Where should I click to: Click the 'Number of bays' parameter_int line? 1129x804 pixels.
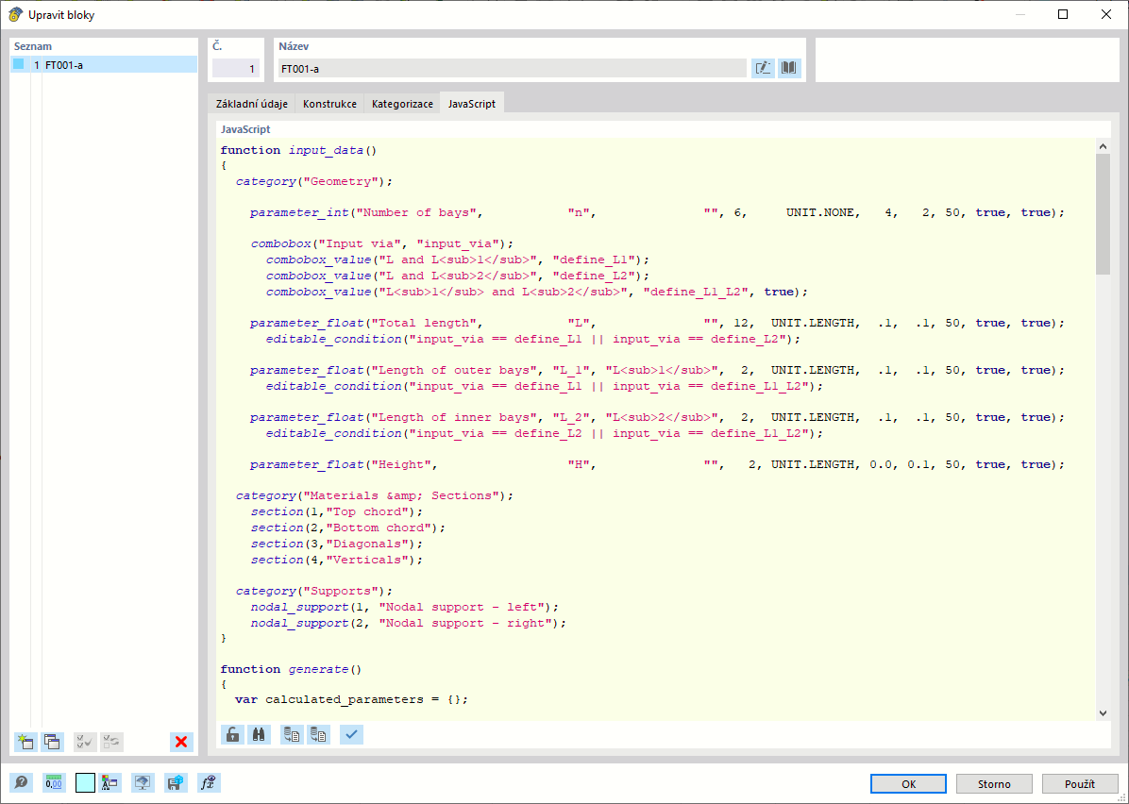[x=657, y=213]
